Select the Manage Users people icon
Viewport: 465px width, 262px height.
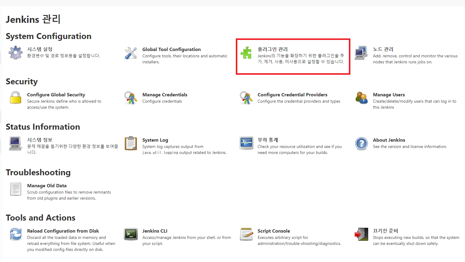pyautogui.click(x=361, y=98)
